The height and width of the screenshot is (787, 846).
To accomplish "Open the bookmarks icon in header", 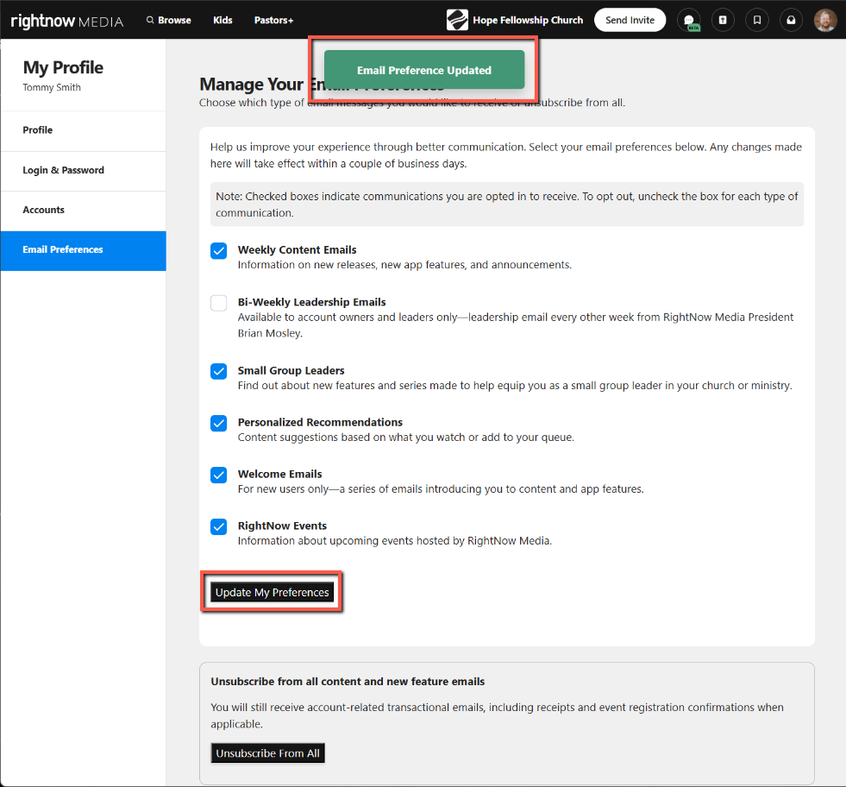I will (x=756, y=20).
